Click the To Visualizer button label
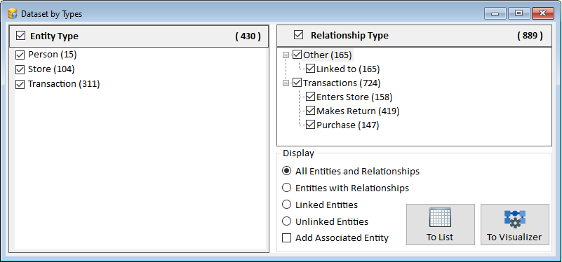The height and width of the screenshot is (262, 562). click(514, 237)
